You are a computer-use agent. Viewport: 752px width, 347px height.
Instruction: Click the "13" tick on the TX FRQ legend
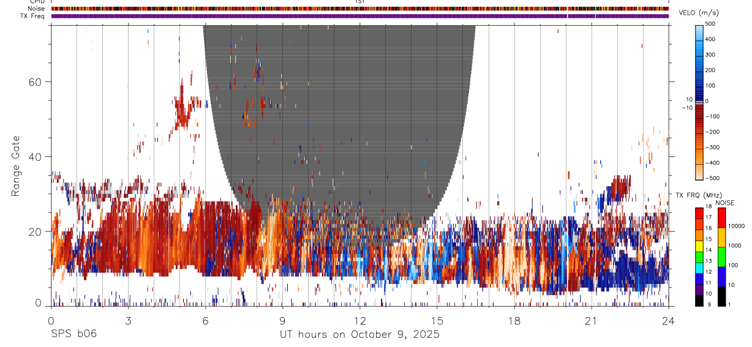709,261
